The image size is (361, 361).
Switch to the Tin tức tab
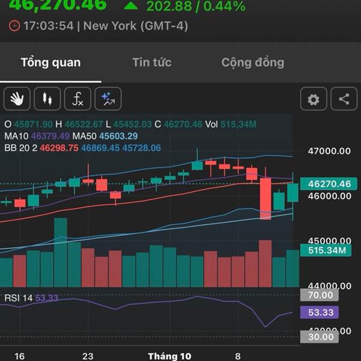point(152,63)
